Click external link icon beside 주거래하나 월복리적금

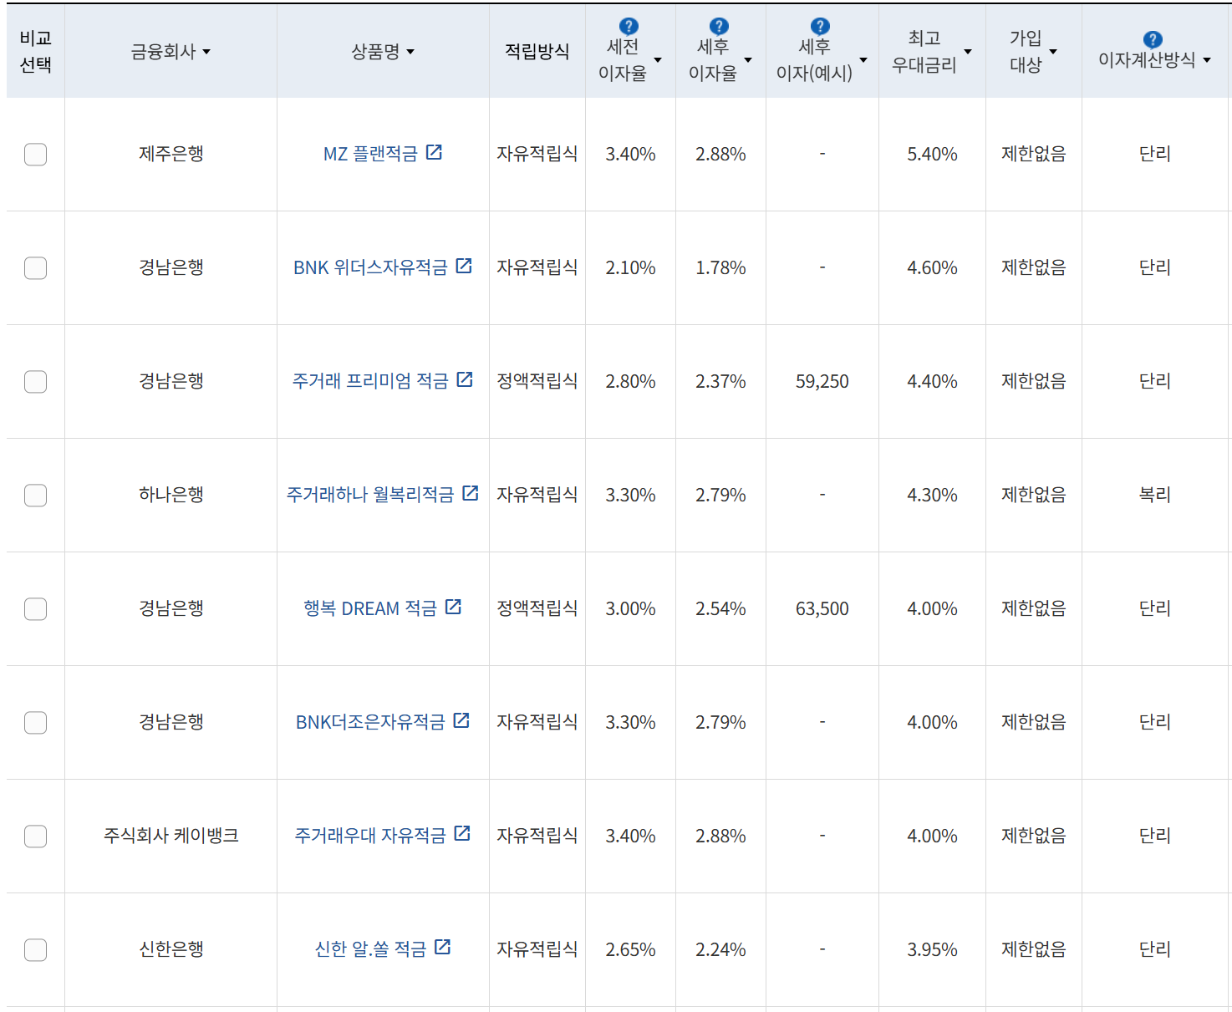tap(471, 493)
